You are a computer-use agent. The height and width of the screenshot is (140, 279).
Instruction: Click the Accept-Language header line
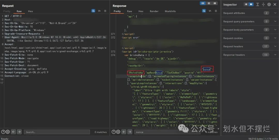27,72
